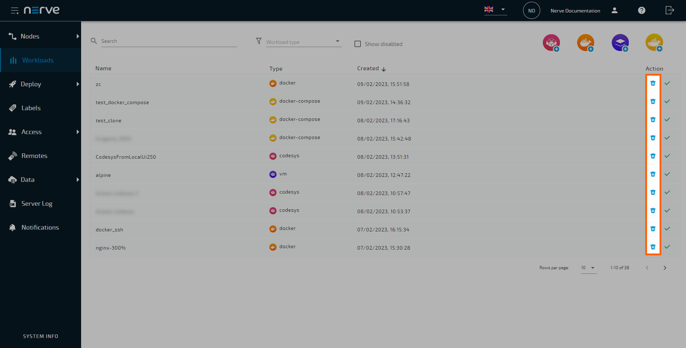Open the help icon in the header

(x=641, y=10)
